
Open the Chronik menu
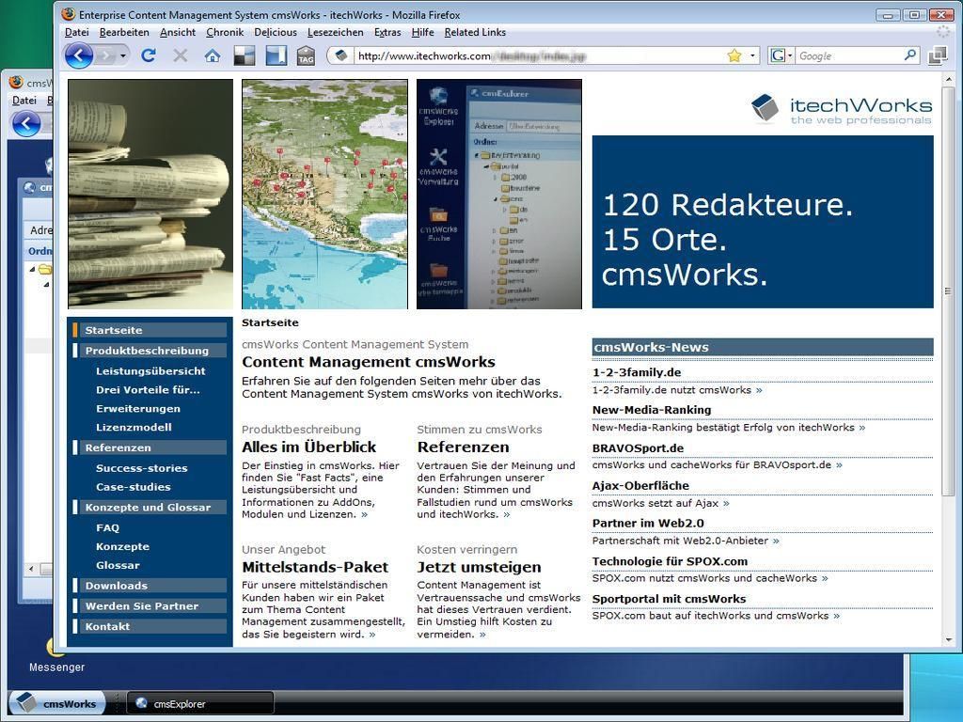[225, 33]
